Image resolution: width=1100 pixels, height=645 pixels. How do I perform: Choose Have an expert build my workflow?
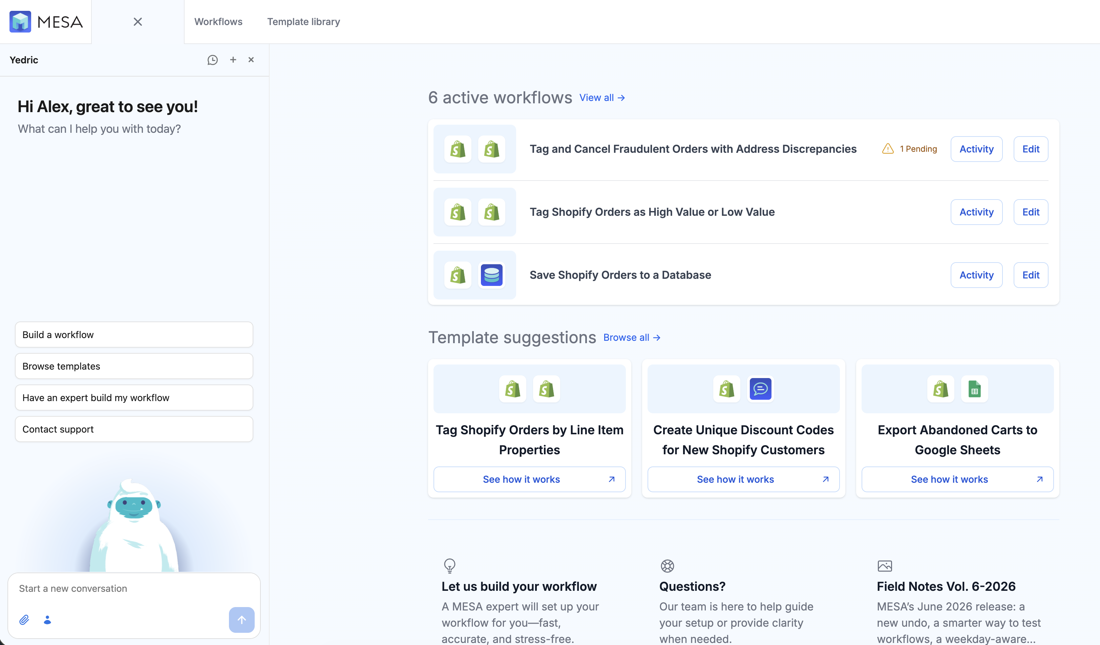coord(134,398)
